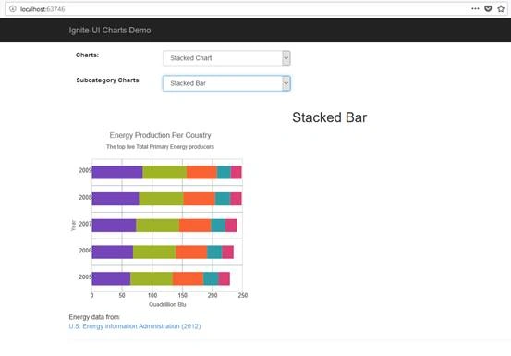Viewport: 511px width, 356px height.
Task: Click pink segment of 2005 bar
Action: point(224,278)
